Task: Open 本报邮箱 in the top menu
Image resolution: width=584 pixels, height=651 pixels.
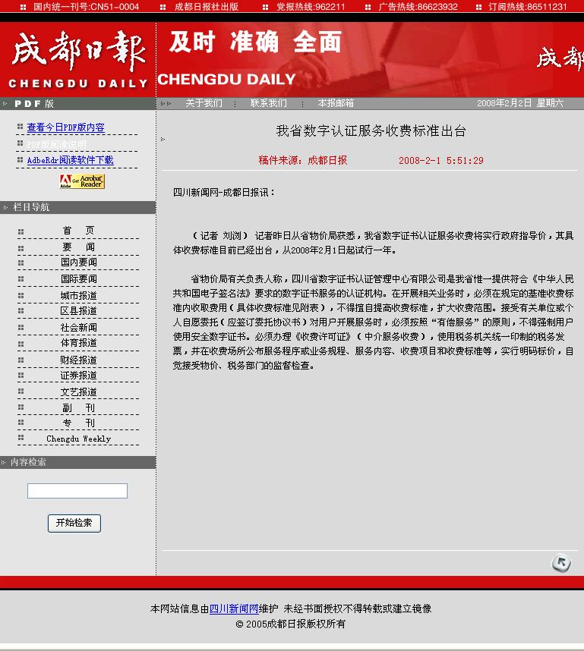Action: coord(336,103)
